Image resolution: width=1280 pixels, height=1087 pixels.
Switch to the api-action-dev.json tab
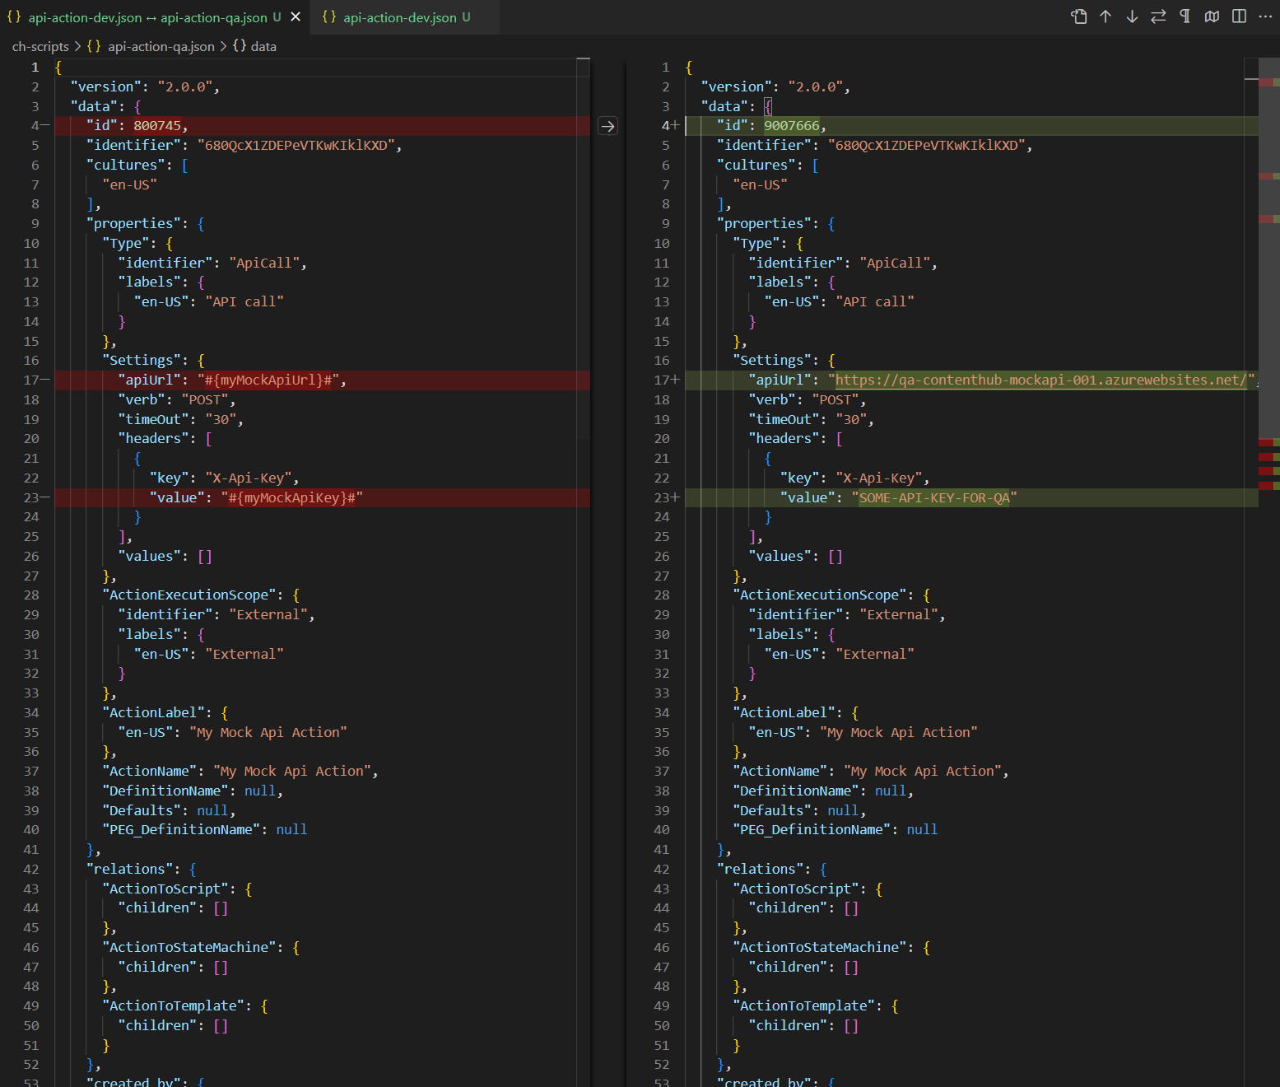399,17
